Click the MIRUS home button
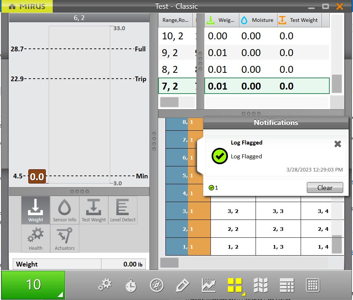The width and height of the screenshot is (353, 300). (26, 6)
